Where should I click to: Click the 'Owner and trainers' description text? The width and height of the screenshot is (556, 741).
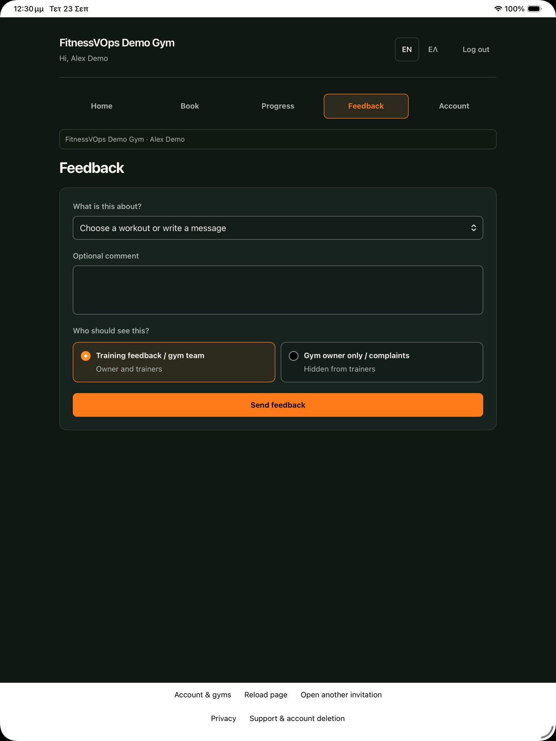tap(129, 369)
